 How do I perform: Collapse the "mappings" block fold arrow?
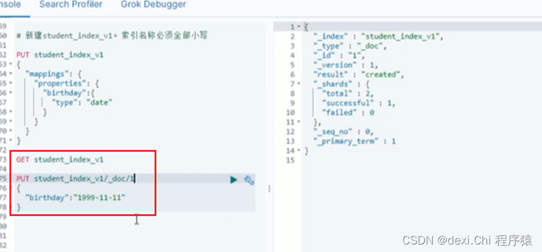[11, 73]
